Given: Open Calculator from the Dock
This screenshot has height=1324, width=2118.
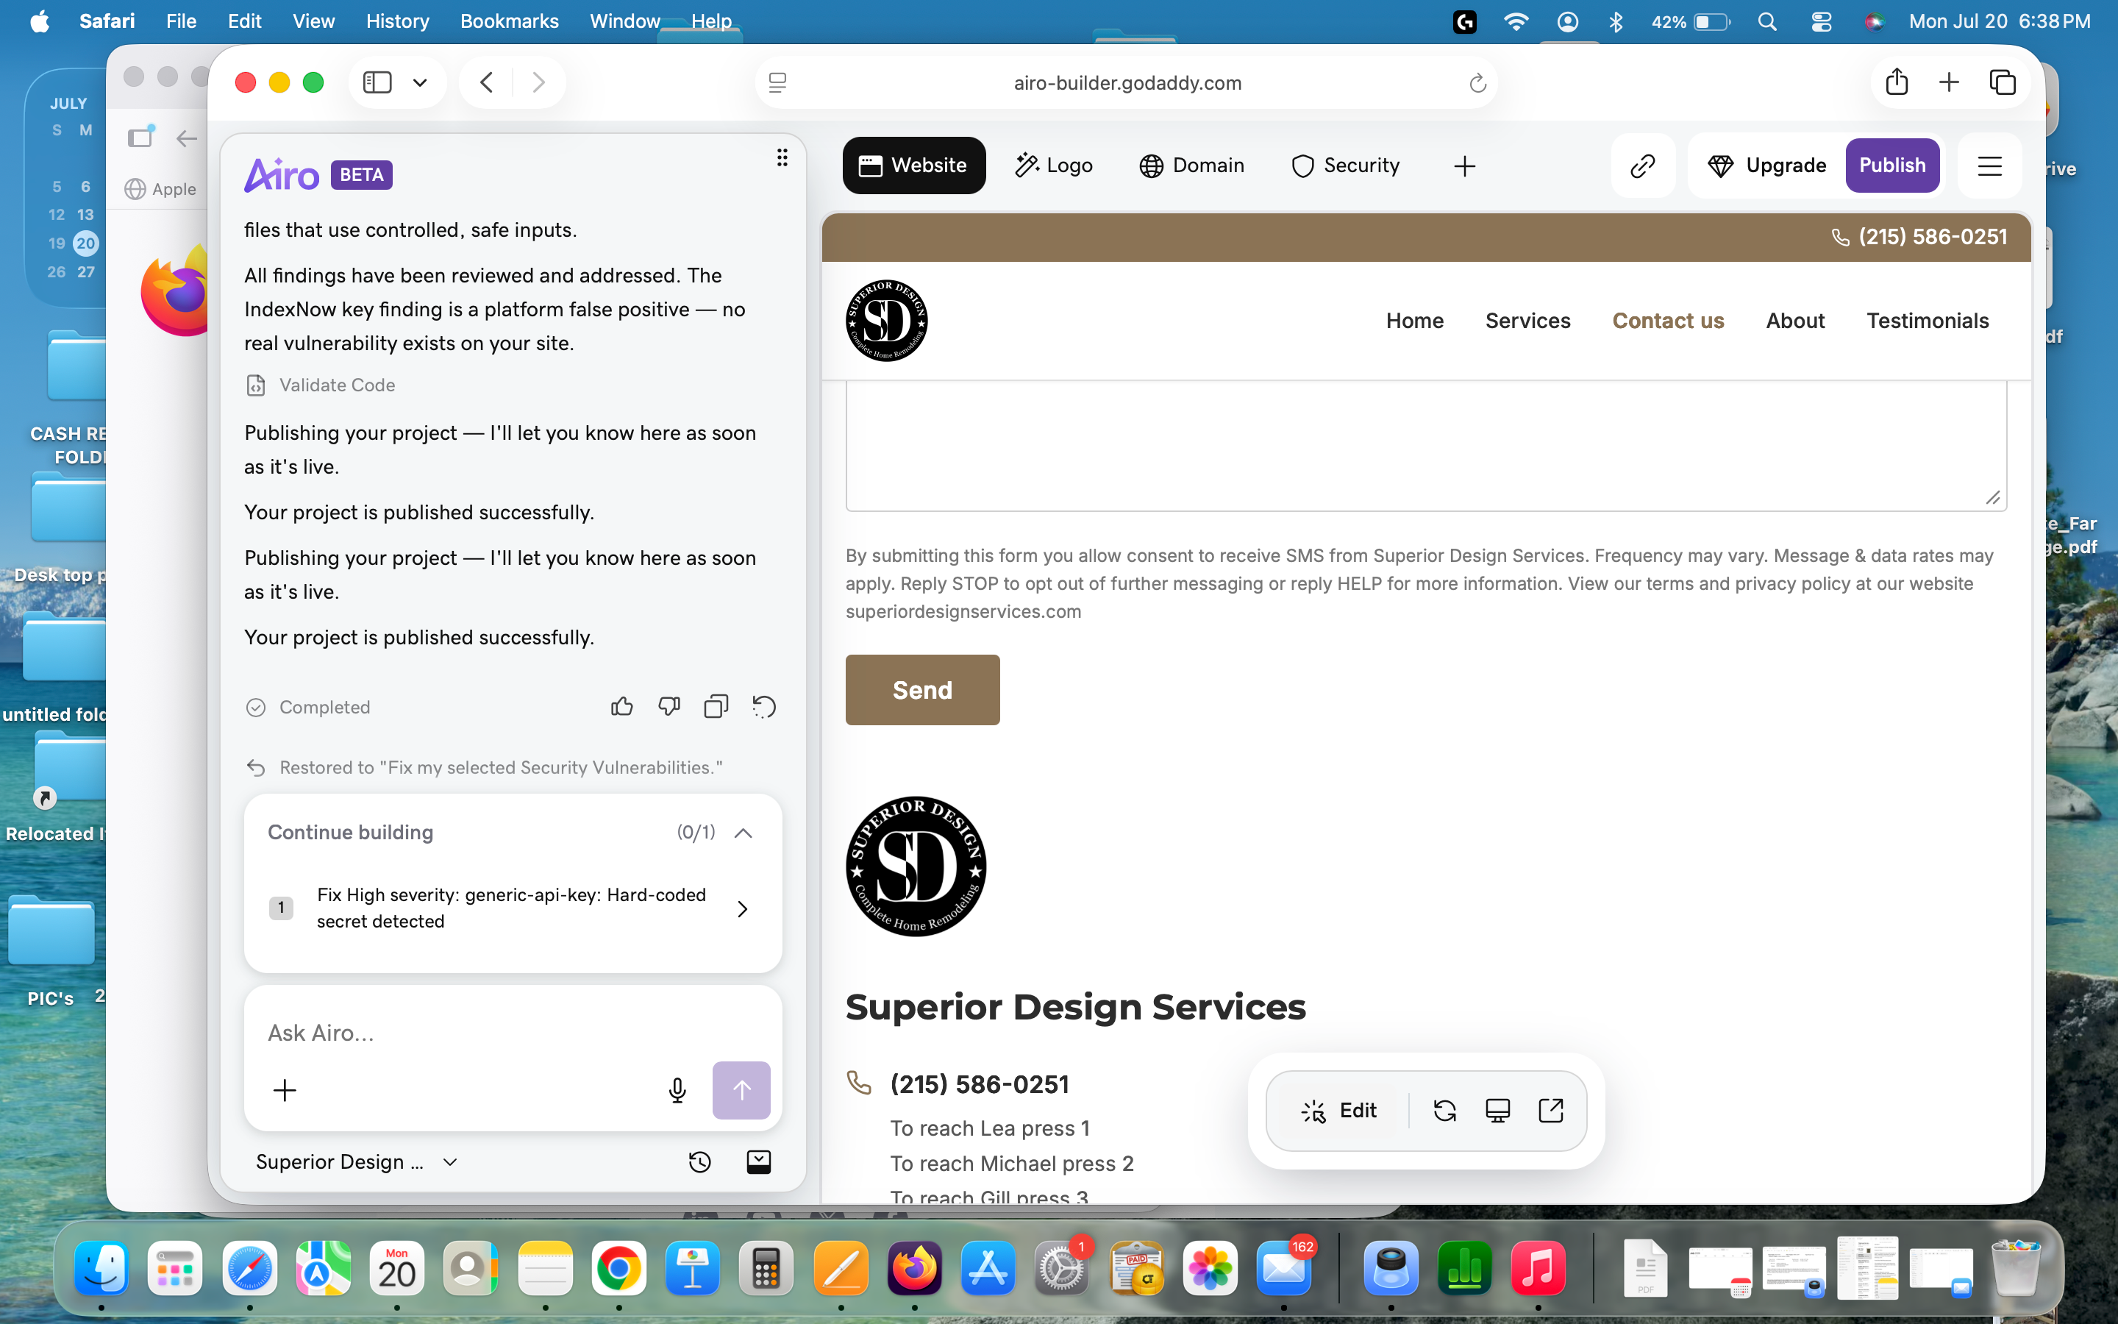Looking at the screenshot, I should (766, 1268).
